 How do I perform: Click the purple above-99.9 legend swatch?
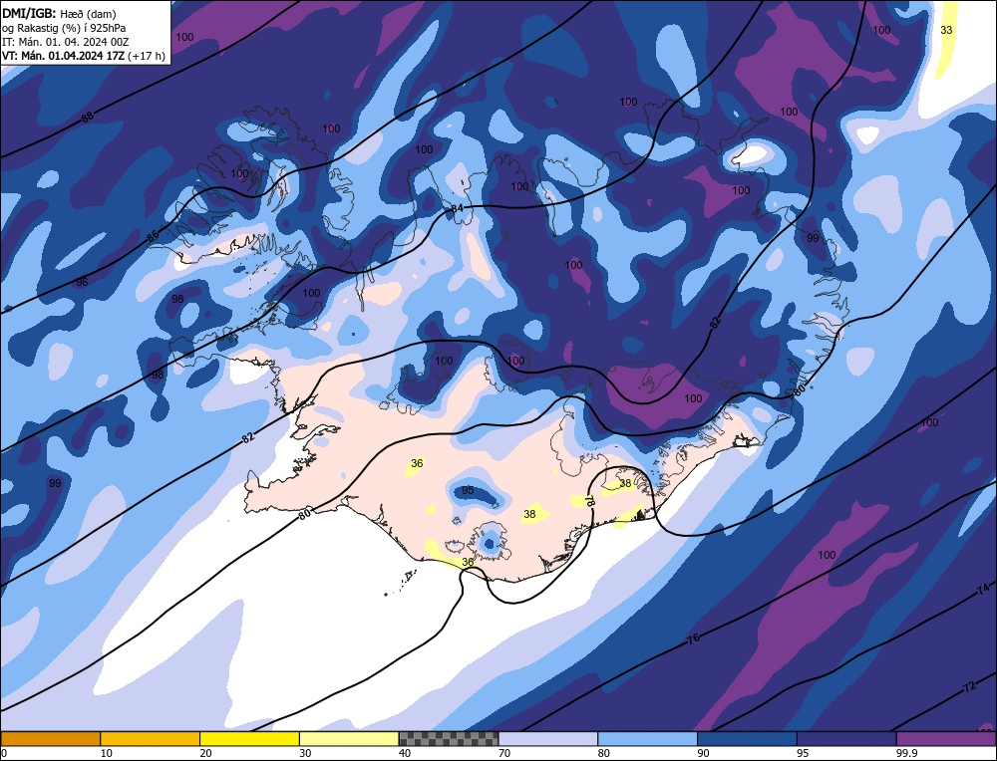[x=946, y=738]
